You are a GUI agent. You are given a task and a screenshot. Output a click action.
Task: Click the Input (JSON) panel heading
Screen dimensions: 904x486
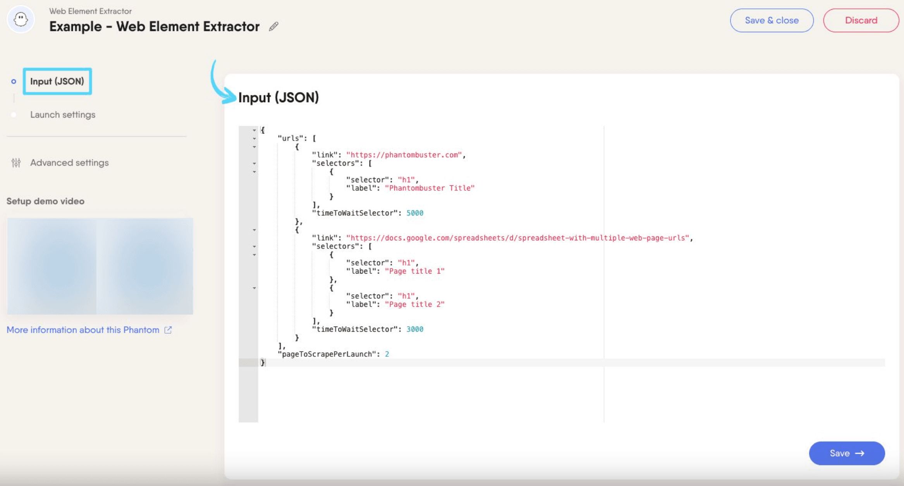(278, 97)
